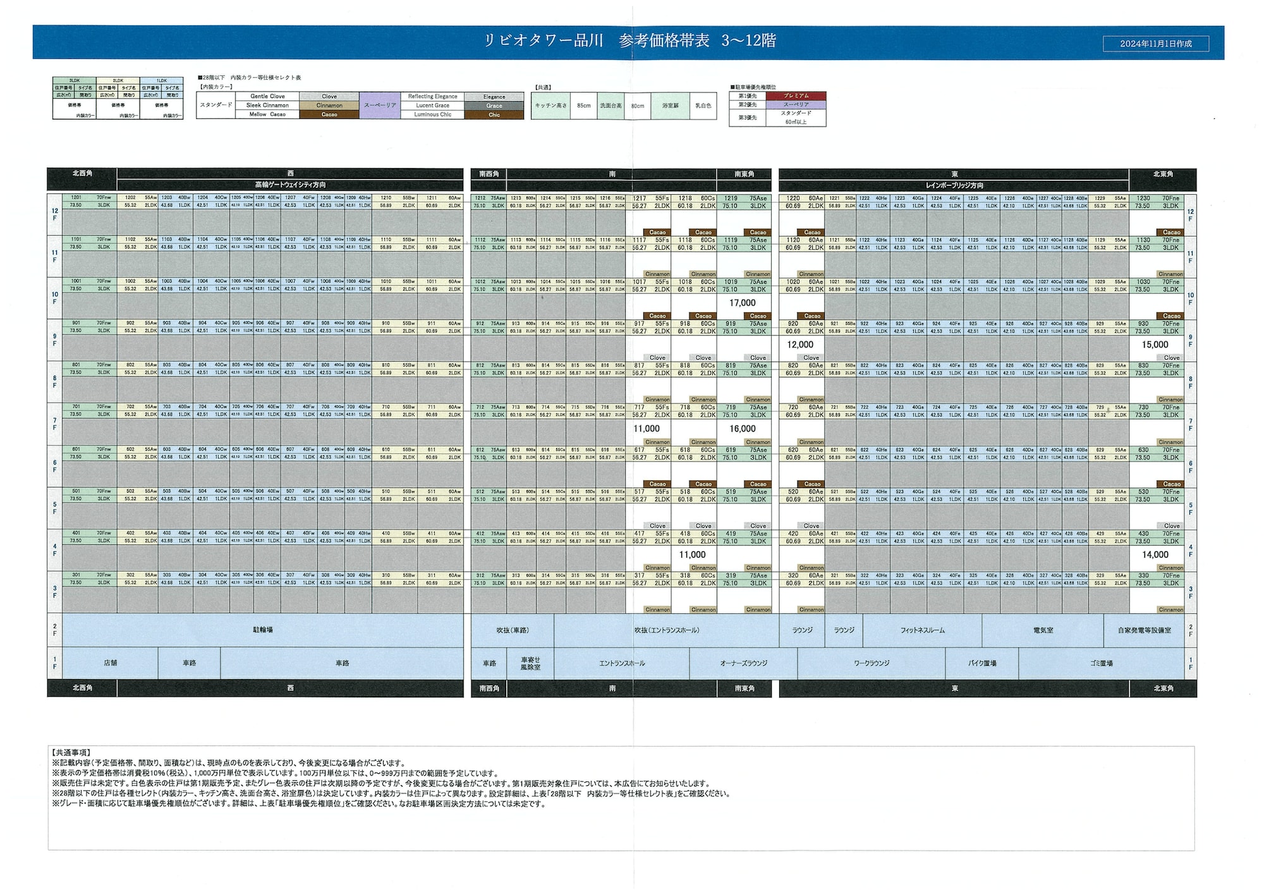
Task: Click the '車寄せ風除室' cell on 1F
Action: click(530, 663)
